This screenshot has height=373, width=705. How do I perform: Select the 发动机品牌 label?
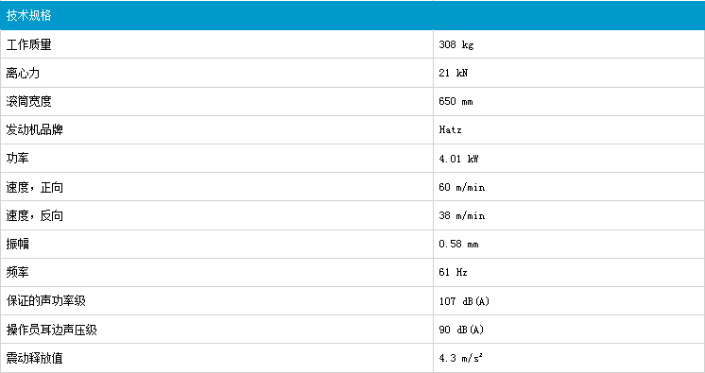pos(34,129)
